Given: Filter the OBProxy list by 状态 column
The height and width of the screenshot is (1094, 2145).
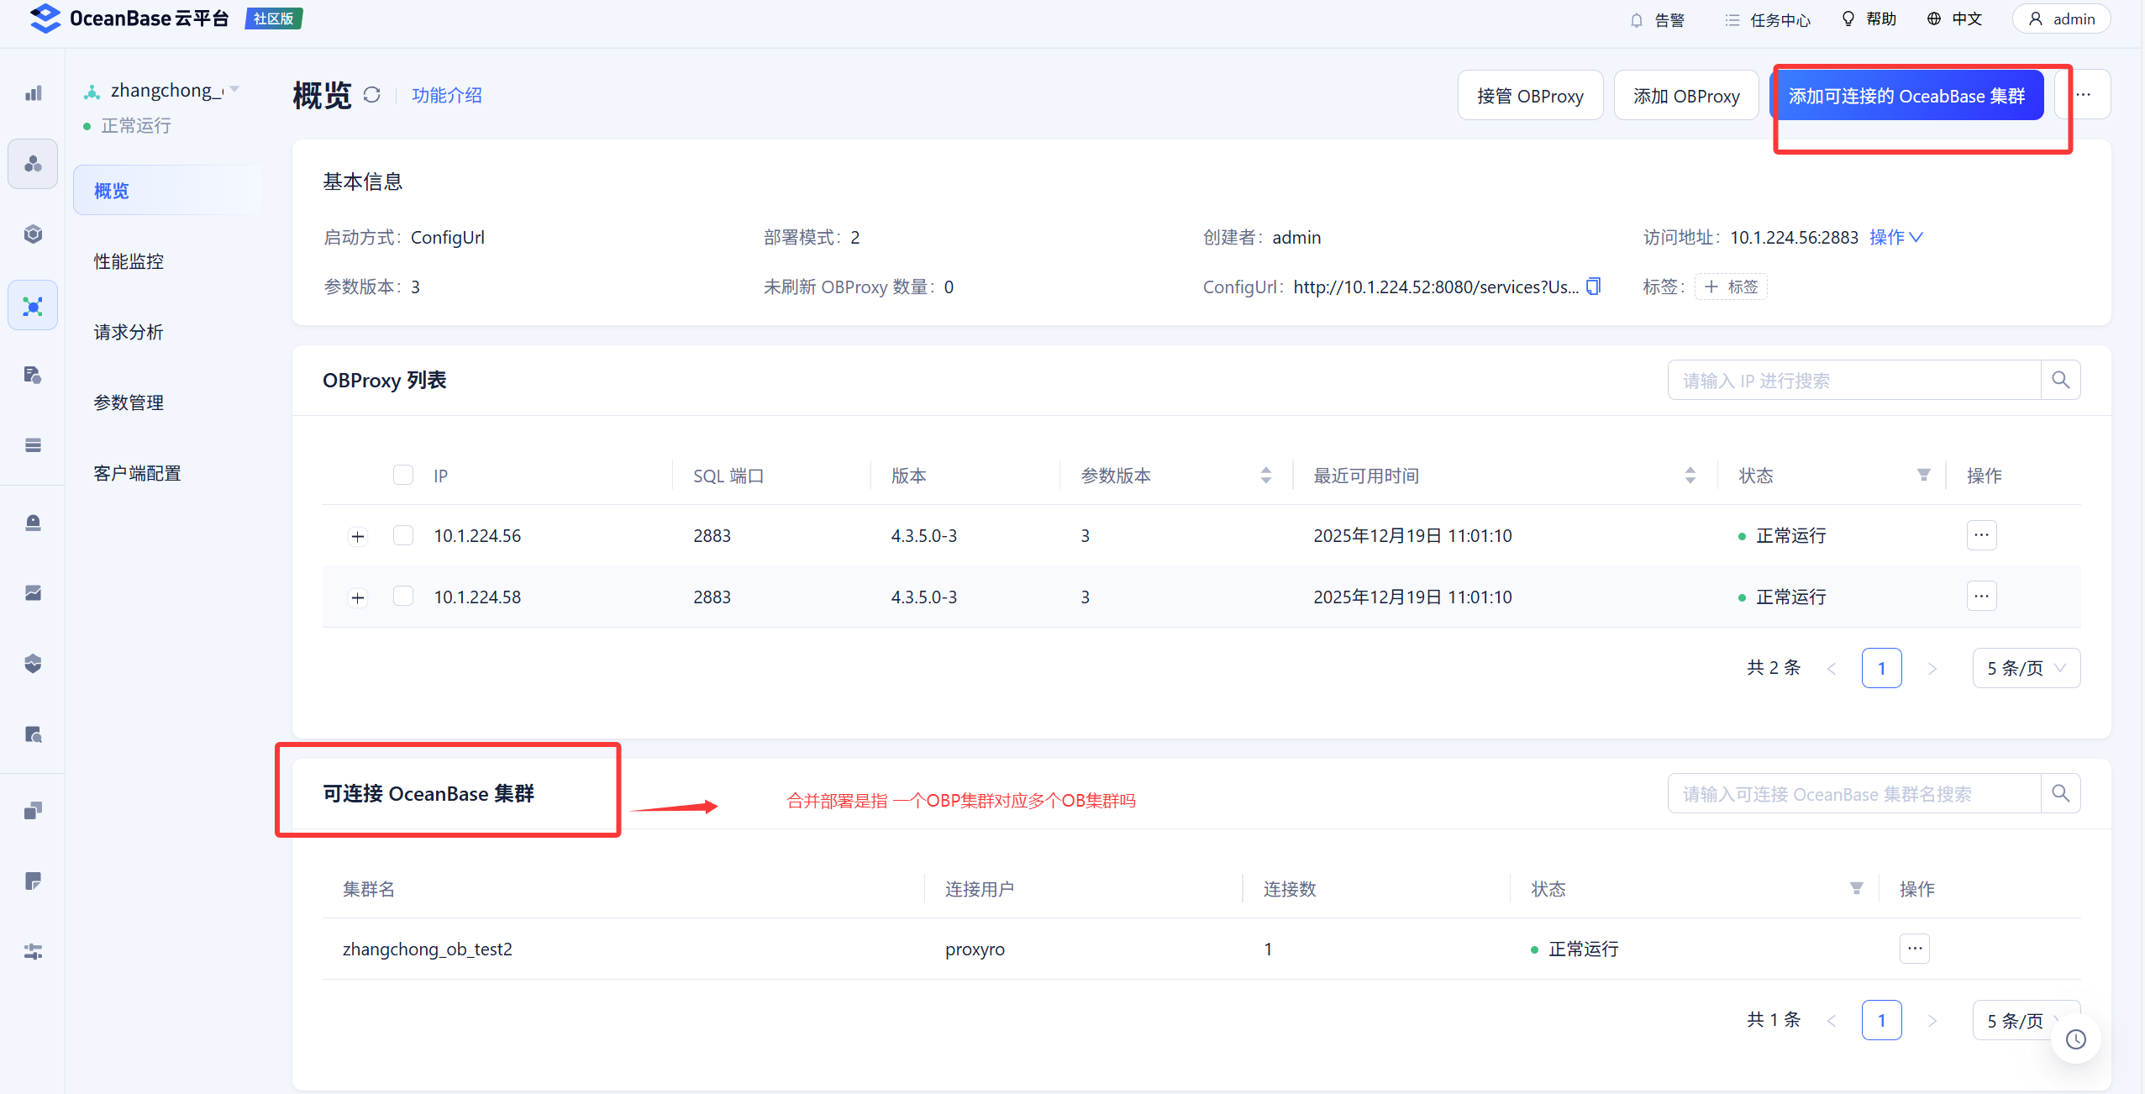Looking at the screenshot, I should [1923, 476].
